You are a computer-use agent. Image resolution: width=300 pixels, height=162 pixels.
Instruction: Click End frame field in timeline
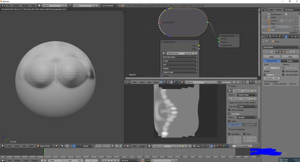[74, 161]
